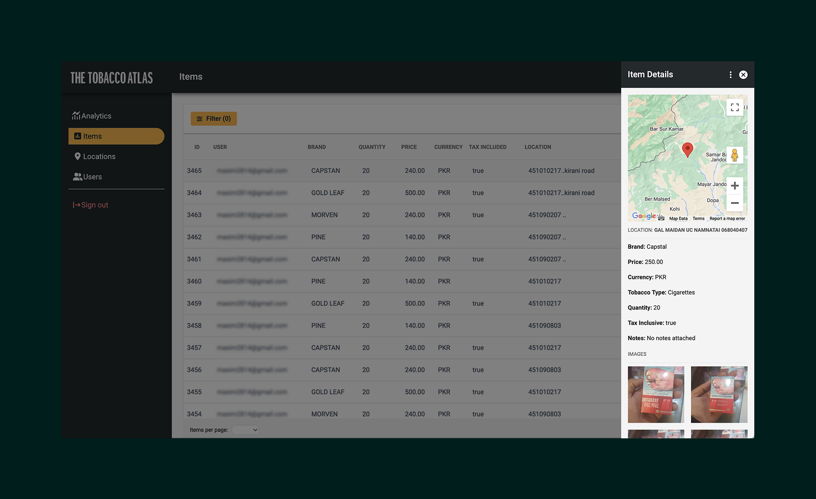The width and height of the screenshot is (816, 499).
Task: Open the Items per page dropdown
Action: click(x=245, y=430)
